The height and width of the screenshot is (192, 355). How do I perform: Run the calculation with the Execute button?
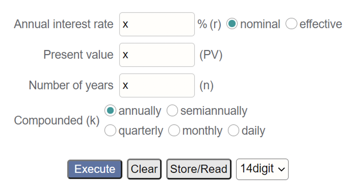tap(95, 169)
